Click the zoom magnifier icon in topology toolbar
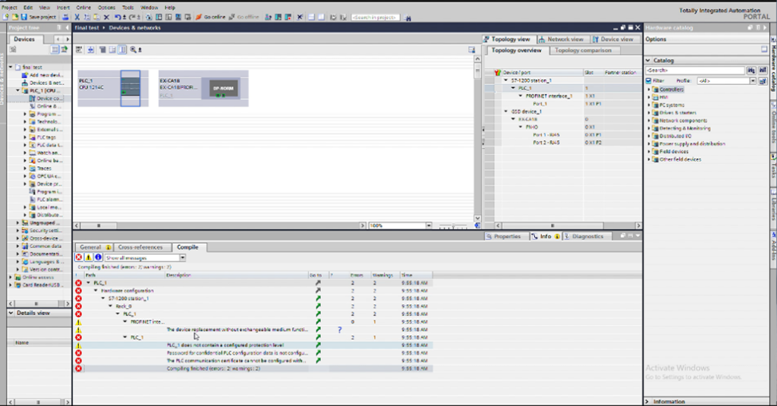 [134, 49]
